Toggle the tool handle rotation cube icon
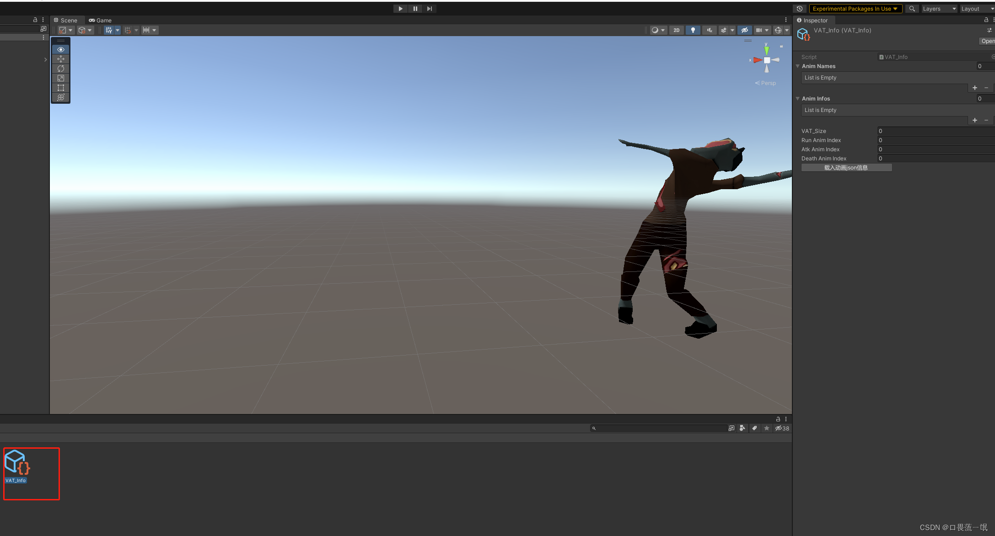This screenshot has width=995, height=536. click(82, 30)
